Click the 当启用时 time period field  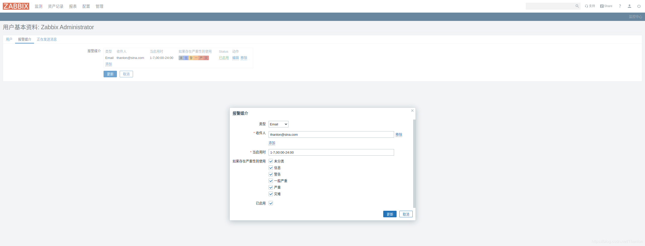click(331, 152)
